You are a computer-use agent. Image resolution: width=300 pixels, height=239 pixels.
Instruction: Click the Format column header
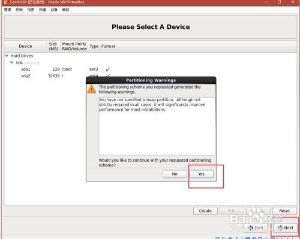point(108,46)
